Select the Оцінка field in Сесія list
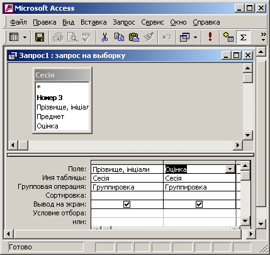 [x=62, y=126]
